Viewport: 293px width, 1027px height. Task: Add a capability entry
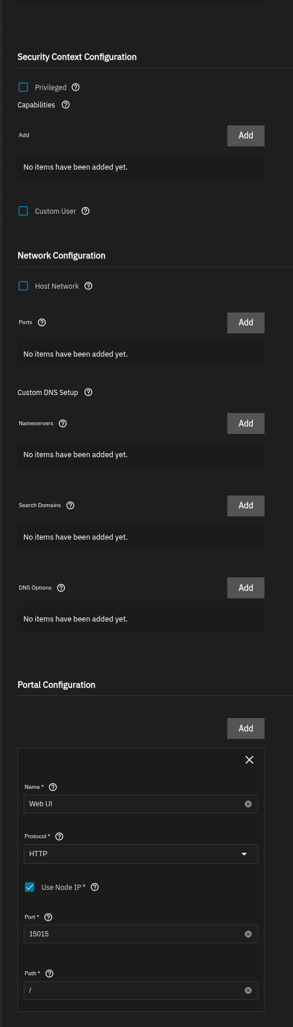tap(246, 135)
